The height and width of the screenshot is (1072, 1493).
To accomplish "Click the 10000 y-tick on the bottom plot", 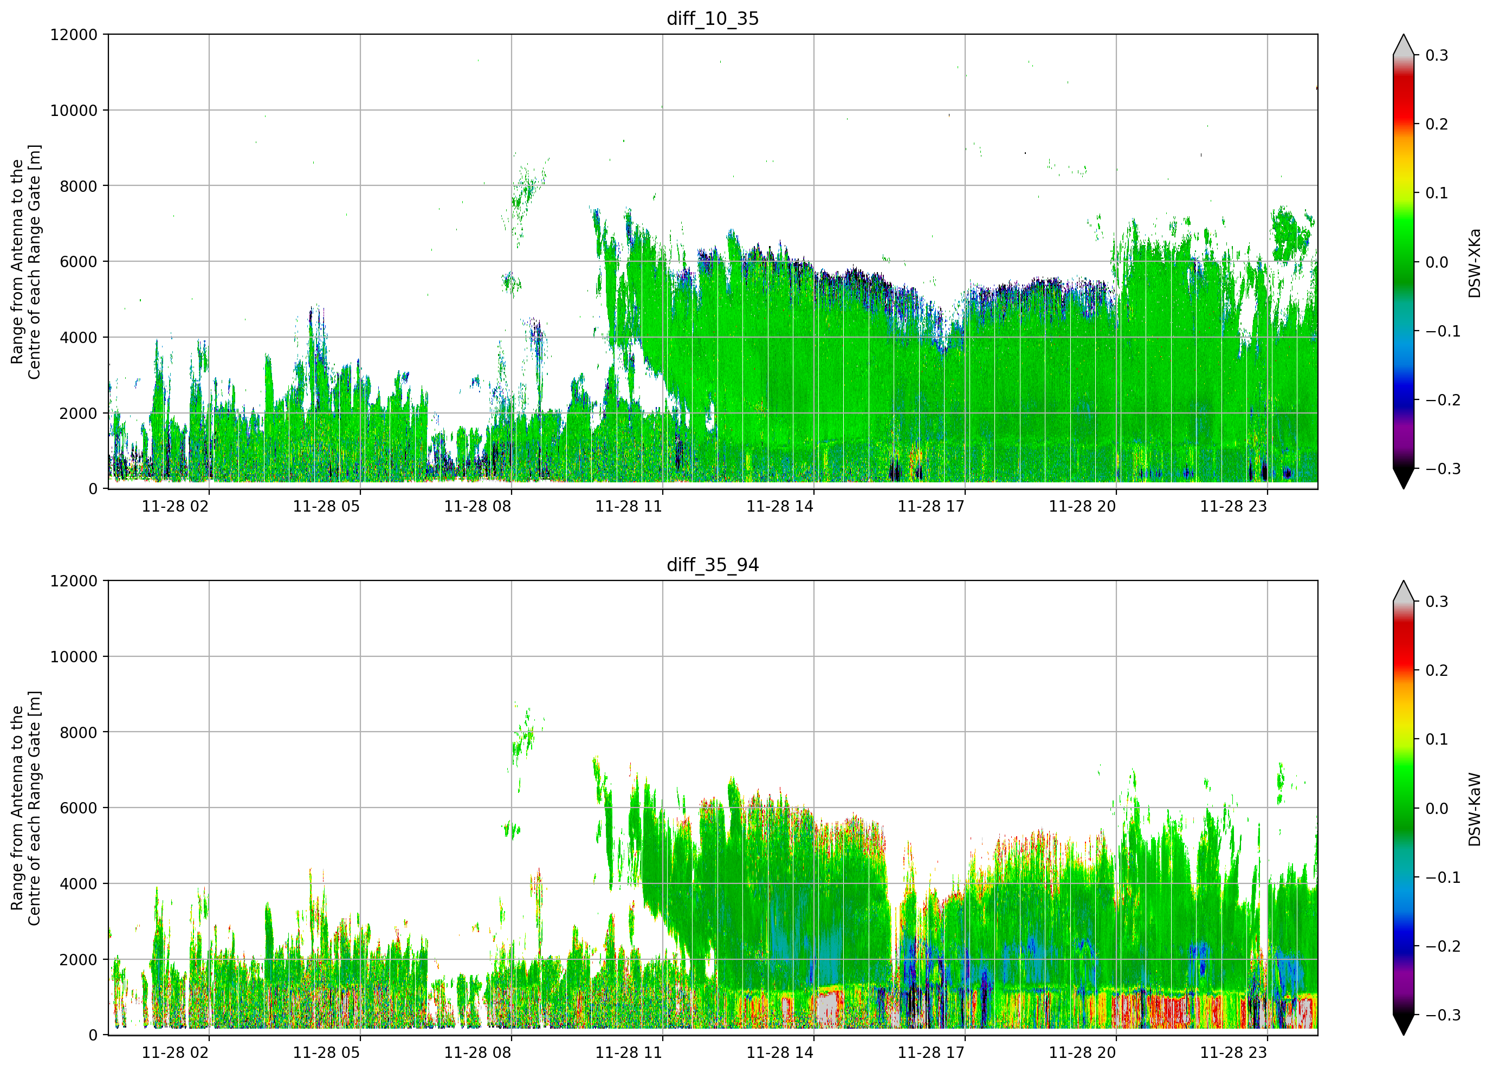I will (74, 657).
